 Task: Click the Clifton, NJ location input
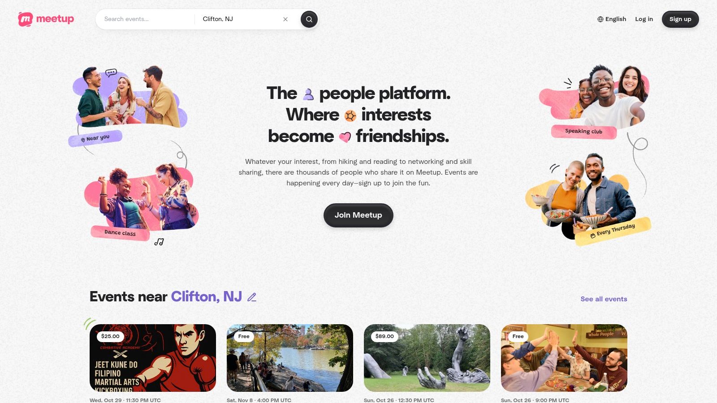click(x=240, y=19)
